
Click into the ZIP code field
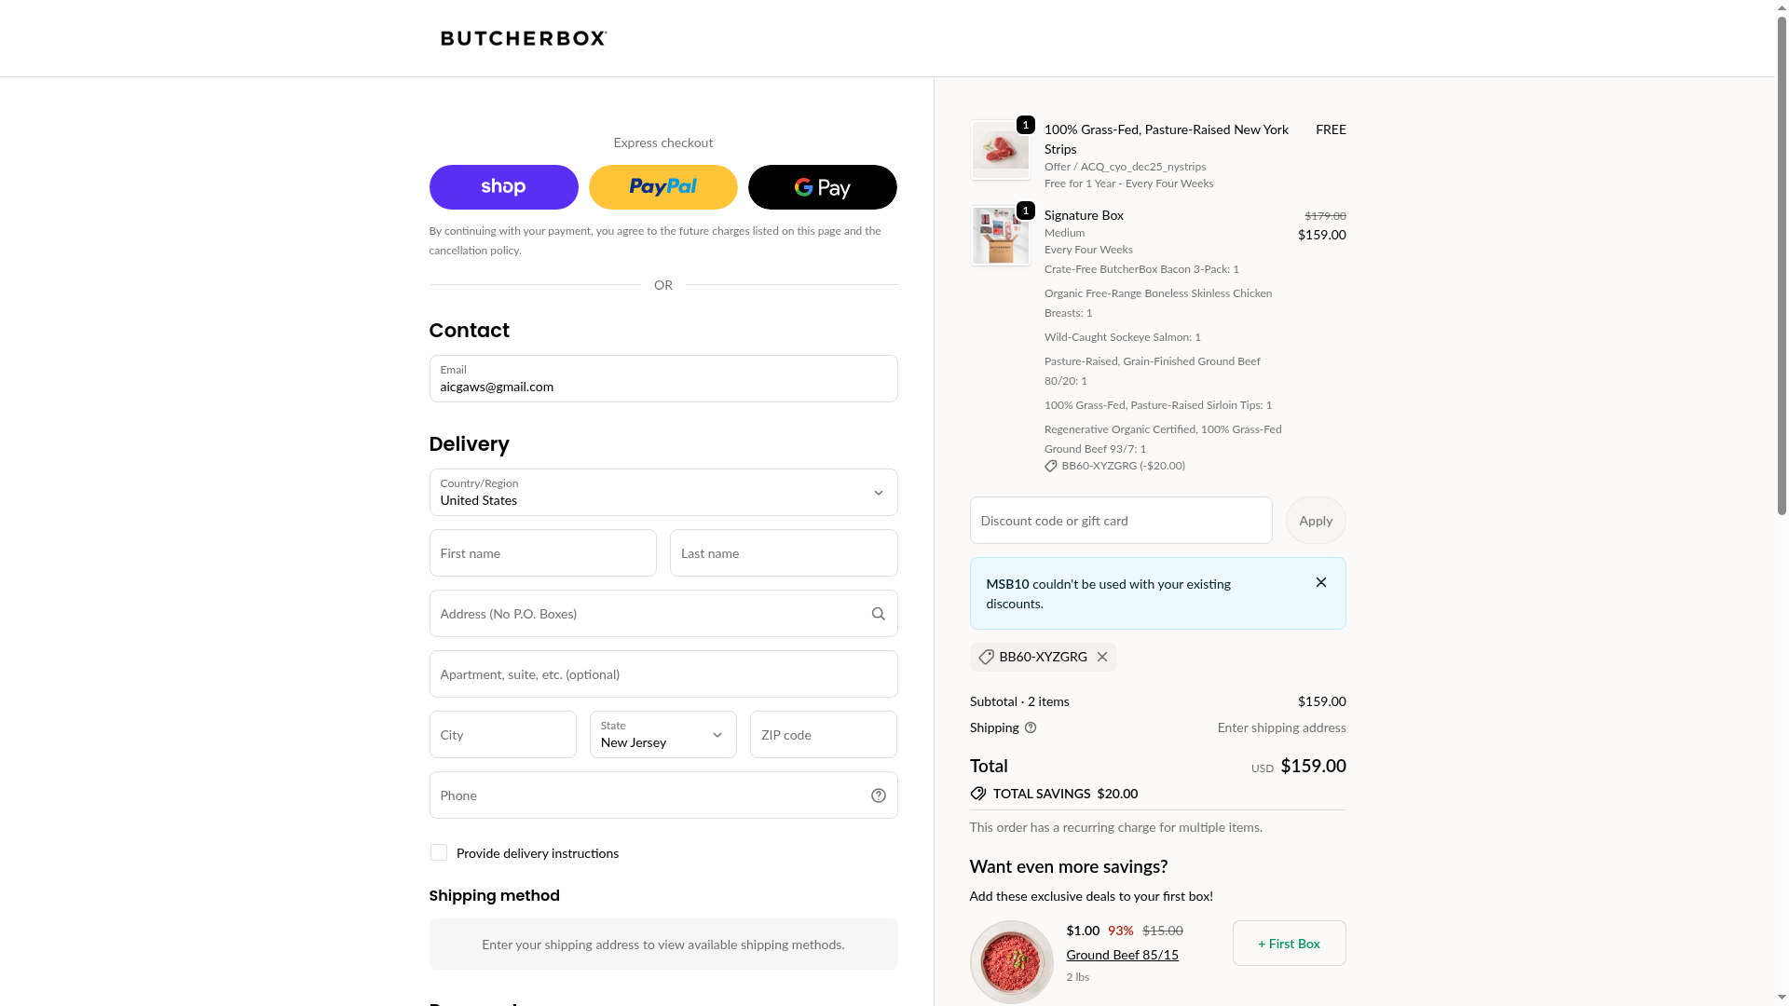coord(823,735)
